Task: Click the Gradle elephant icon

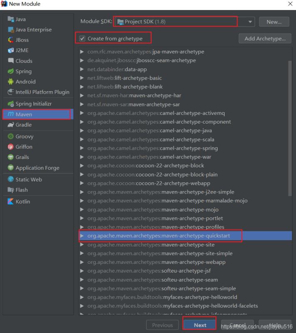Action: (11, 124)
